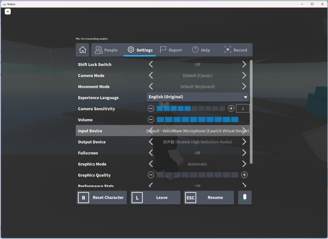The width and height of the screenshot is (328, 239).
Task: Change Graphics Mode using left arrow
Action: [x=151, y=164]
